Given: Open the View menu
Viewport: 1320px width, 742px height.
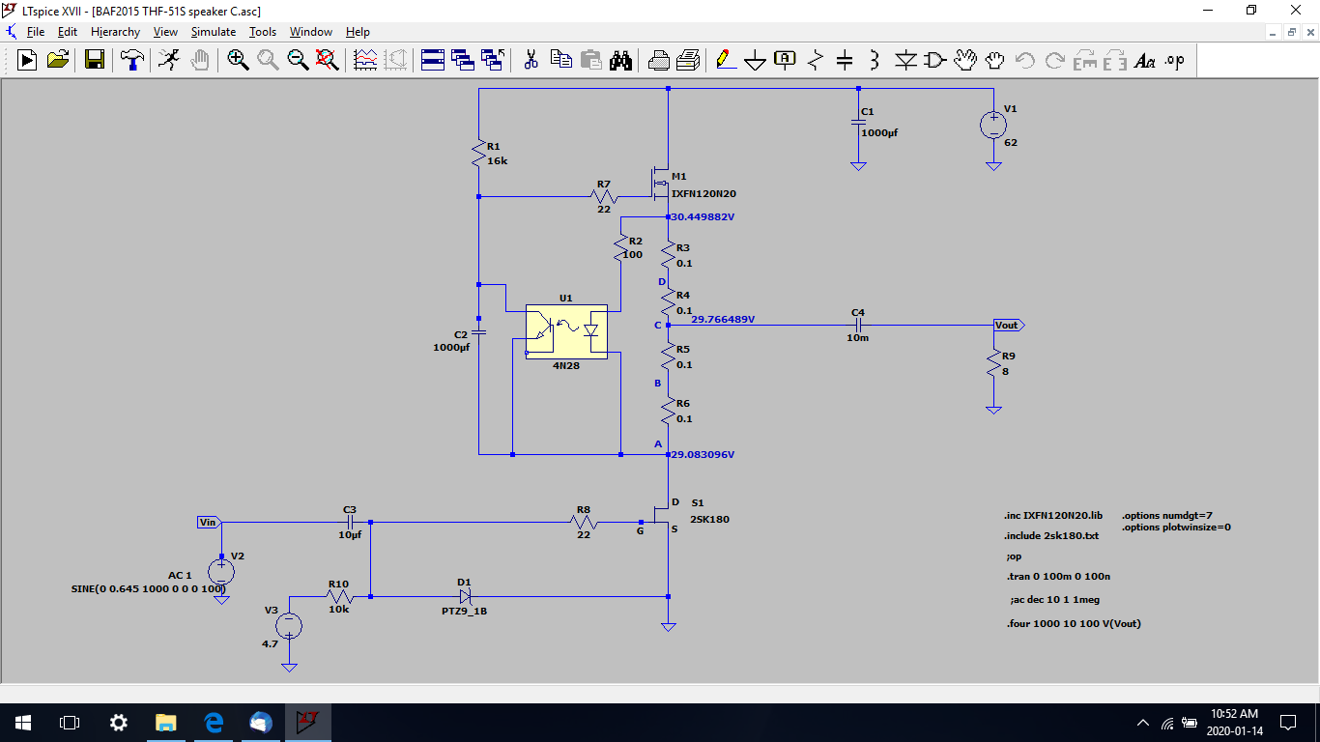Looking at the screenshot, I should (165, 32).
